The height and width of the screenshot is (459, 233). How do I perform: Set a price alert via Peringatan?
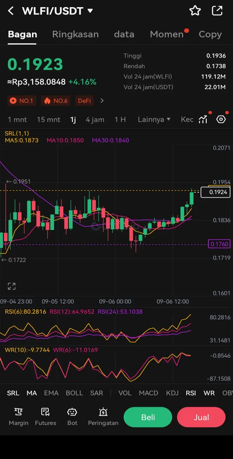pos(103,417)
